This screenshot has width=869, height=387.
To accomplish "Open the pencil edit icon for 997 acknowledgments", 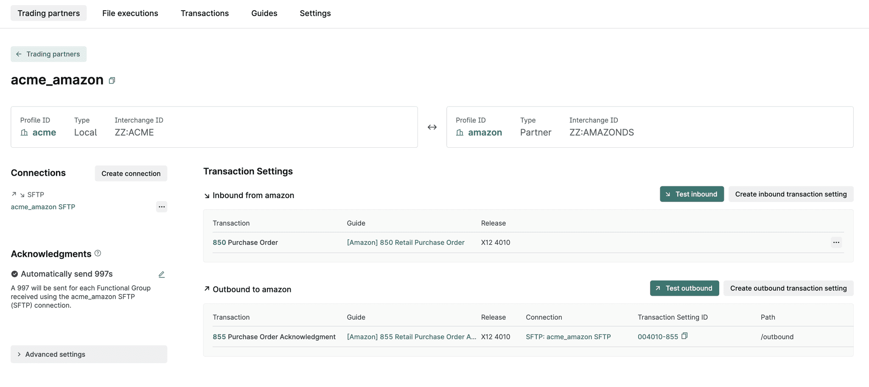I will (x=161, y=274).
